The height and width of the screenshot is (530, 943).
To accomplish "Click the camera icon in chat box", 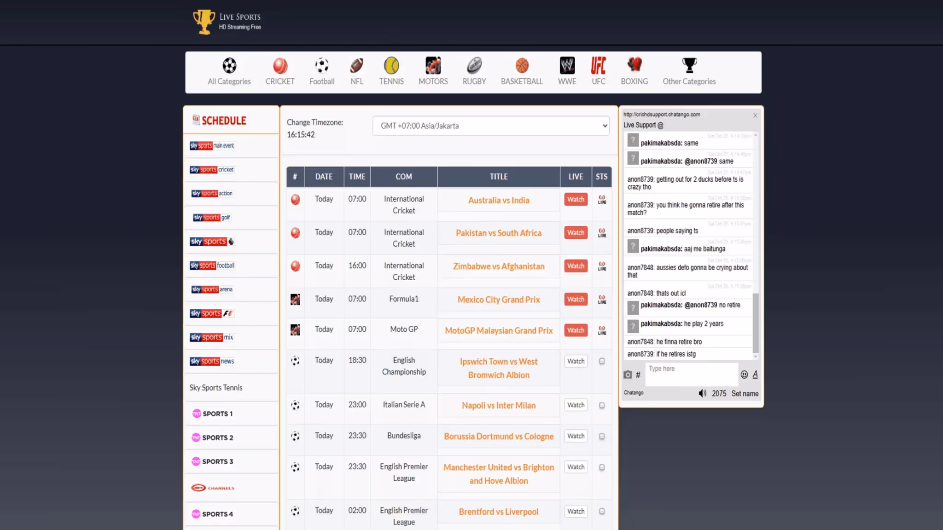I will (628, 375).
